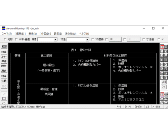Select layer C button
168x134 pixels.
click(x=166, y=64)
